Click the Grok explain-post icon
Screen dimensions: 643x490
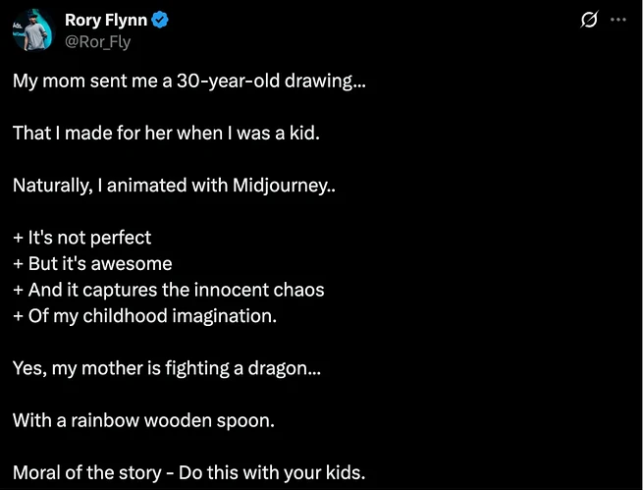590,20
